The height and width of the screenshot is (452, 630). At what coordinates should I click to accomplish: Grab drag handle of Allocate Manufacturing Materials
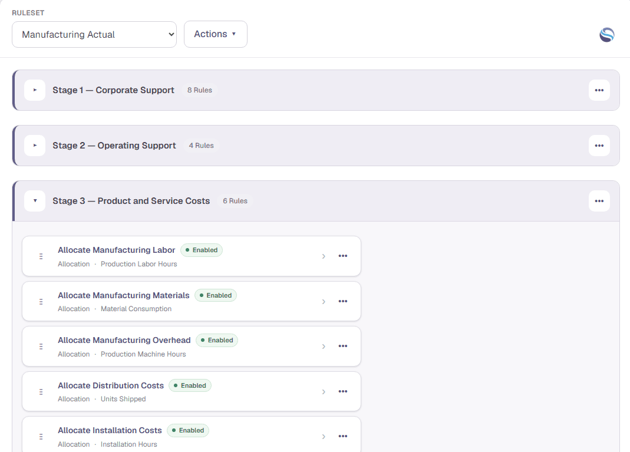point(41,302)
